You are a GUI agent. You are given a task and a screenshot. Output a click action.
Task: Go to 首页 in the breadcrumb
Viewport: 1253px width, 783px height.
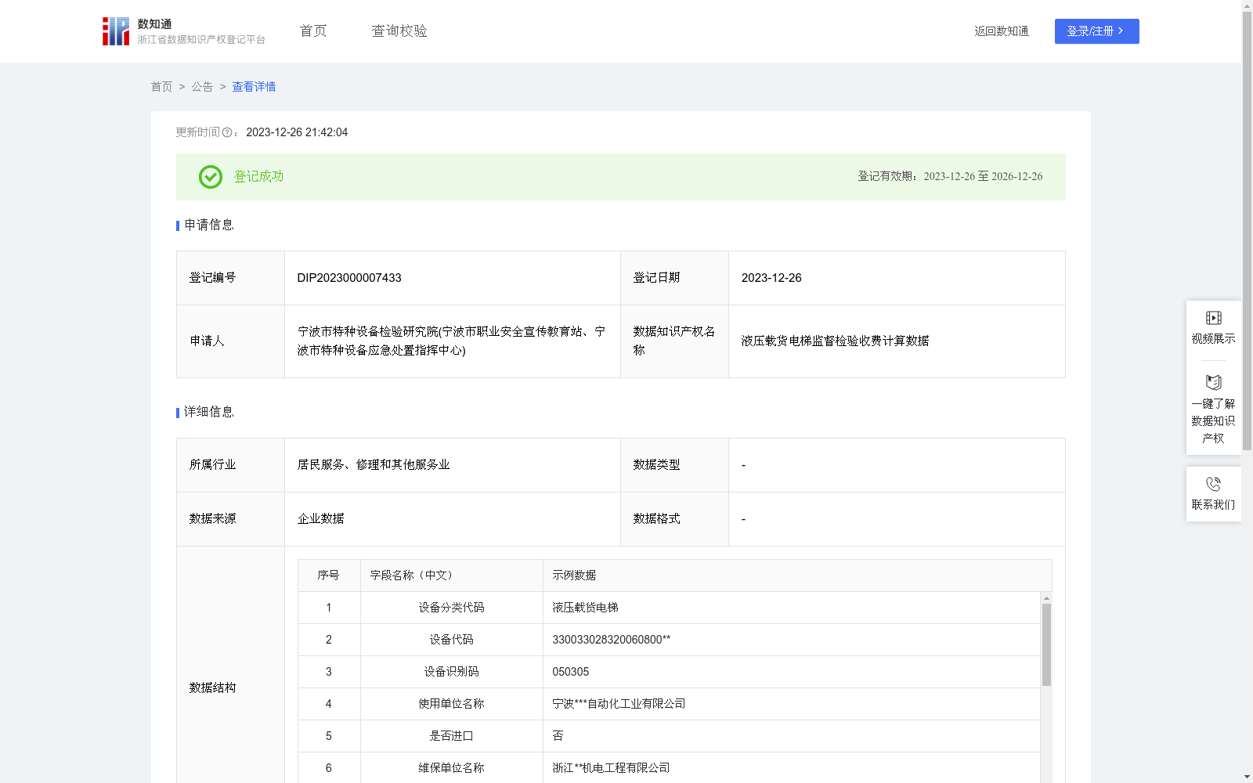[x=161, y=87]
